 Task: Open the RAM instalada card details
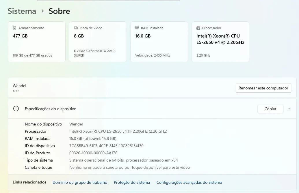(159, 42)
